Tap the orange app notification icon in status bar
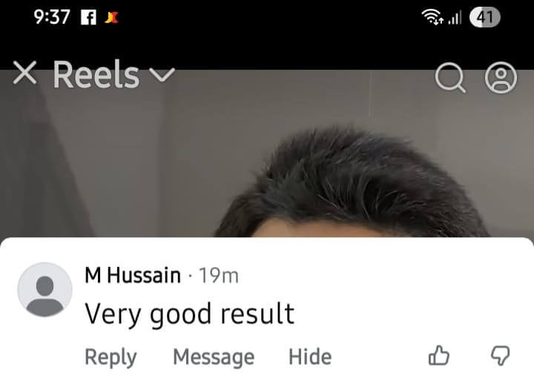This screenshot has width=534, height=390. (112, 17)
